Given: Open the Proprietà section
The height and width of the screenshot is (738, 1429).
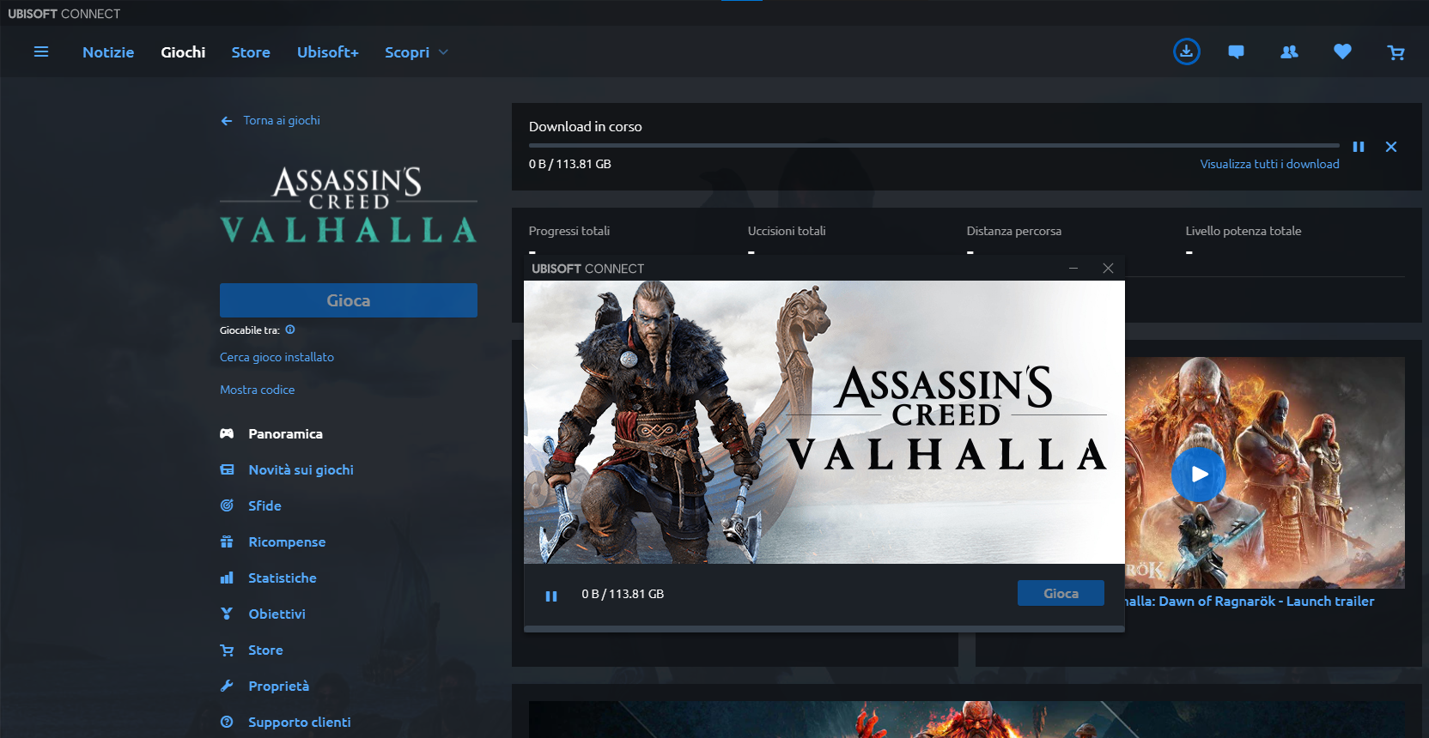Looking at the screenshot, I should pyautogui.click(x=278, y=687).
